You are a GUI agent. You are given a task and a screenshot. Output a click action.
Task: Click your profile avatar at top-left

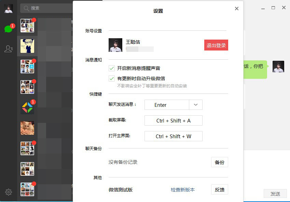9,9
